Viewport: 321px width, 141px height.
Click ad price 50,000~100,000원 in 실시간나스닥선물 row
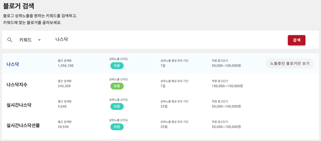click(x=226, y=127)
